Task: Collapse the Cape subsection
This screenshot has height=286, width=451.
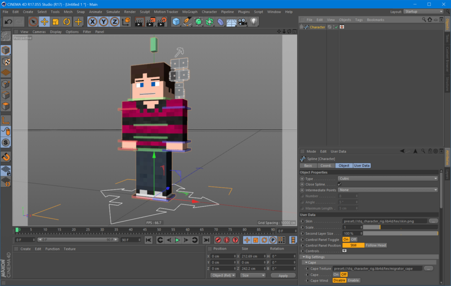Action: (307, 262)
